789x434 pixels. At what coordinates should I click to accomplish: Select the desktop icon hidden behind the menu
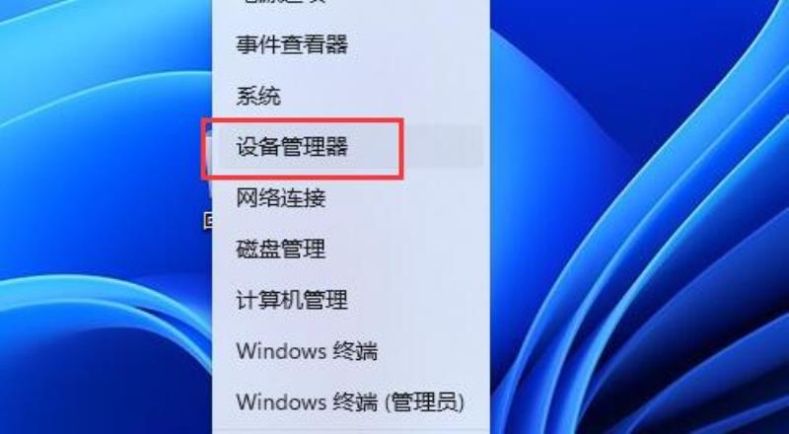(208, 220)
